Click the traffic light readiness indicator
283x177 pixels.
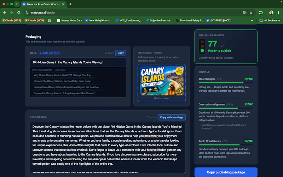click(202, 46)
